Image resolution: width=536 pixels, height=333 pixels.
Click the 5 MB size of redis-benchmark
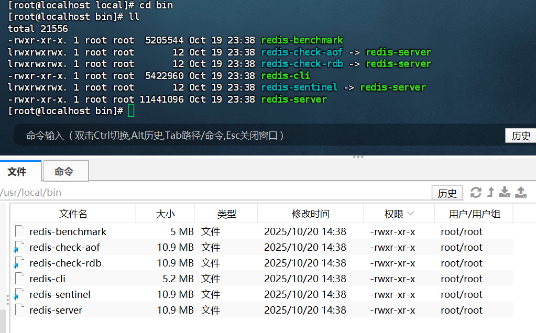[182, 231]
